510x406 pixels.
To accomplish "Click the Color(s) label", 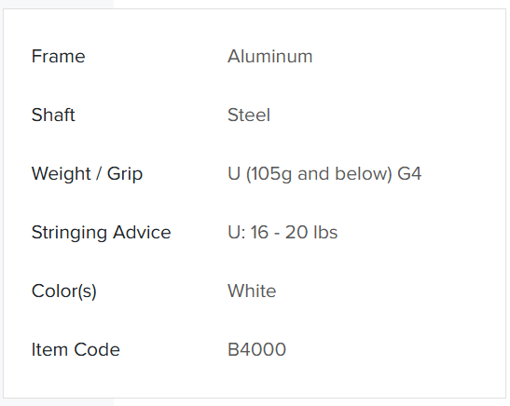I will coord(64,291).
